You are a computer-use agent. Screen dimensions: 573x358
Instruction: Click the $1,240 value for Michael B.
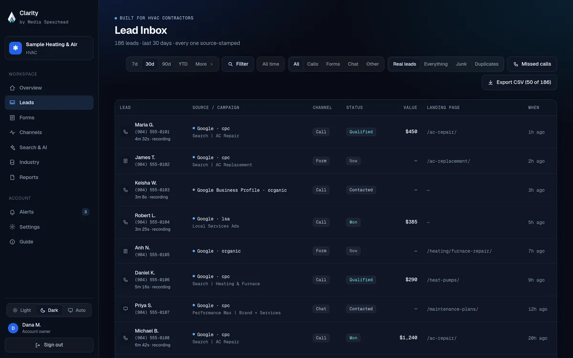[x=408, y=338]
